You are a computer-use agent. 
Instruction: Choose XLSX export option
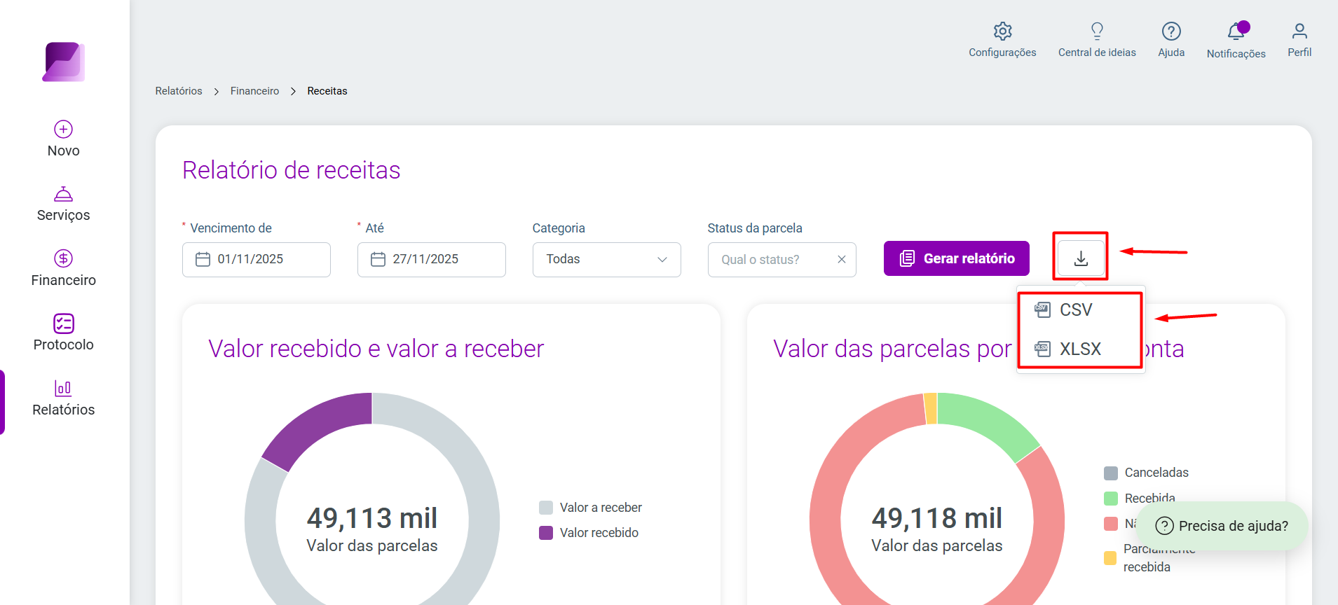tap(1080, 349)
